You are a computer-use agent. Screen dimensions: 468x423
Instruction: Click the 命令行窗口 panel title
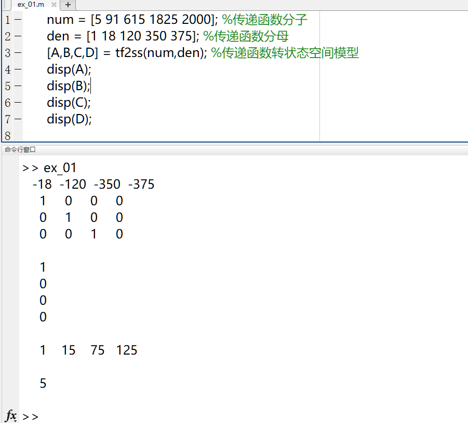click(20, 149)
